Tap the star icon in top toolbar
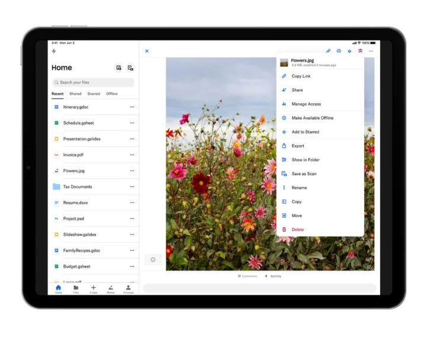 [349, 51]
